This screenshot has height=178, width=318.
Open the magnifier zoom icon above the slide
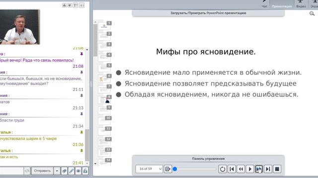[312, 13]
